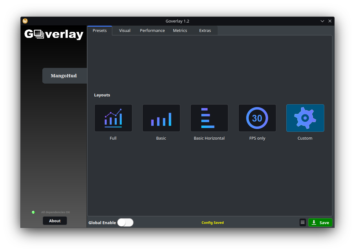Click the green dependencies status indicator

pos(33,212)
